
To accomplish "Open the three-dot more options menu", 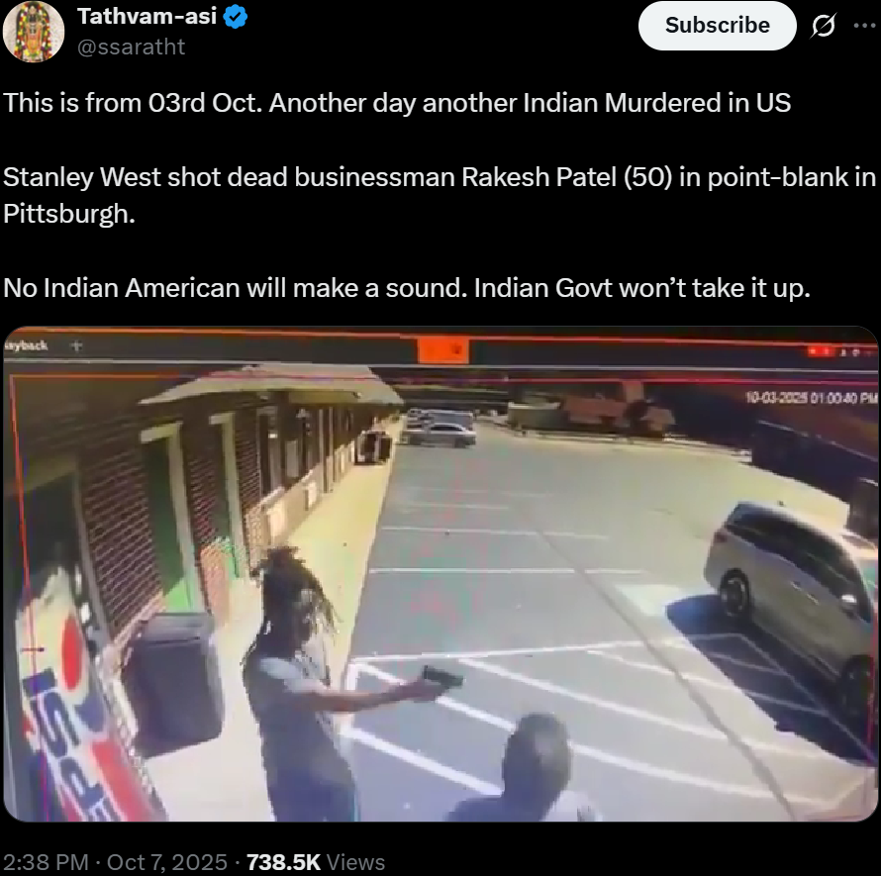I will (864, 25).
